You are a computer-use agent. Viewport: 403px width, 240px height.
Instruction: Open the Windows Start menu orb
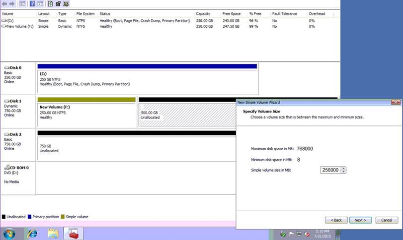click(9, 233)
